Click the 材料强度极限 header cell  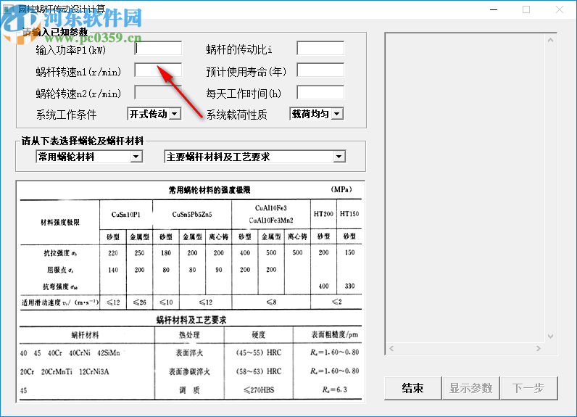pos(60,223)
